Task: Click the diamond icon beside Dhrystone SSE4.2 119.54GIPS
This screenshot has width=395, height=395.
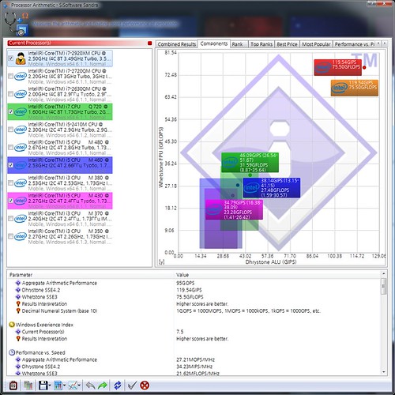Action: 18,290
